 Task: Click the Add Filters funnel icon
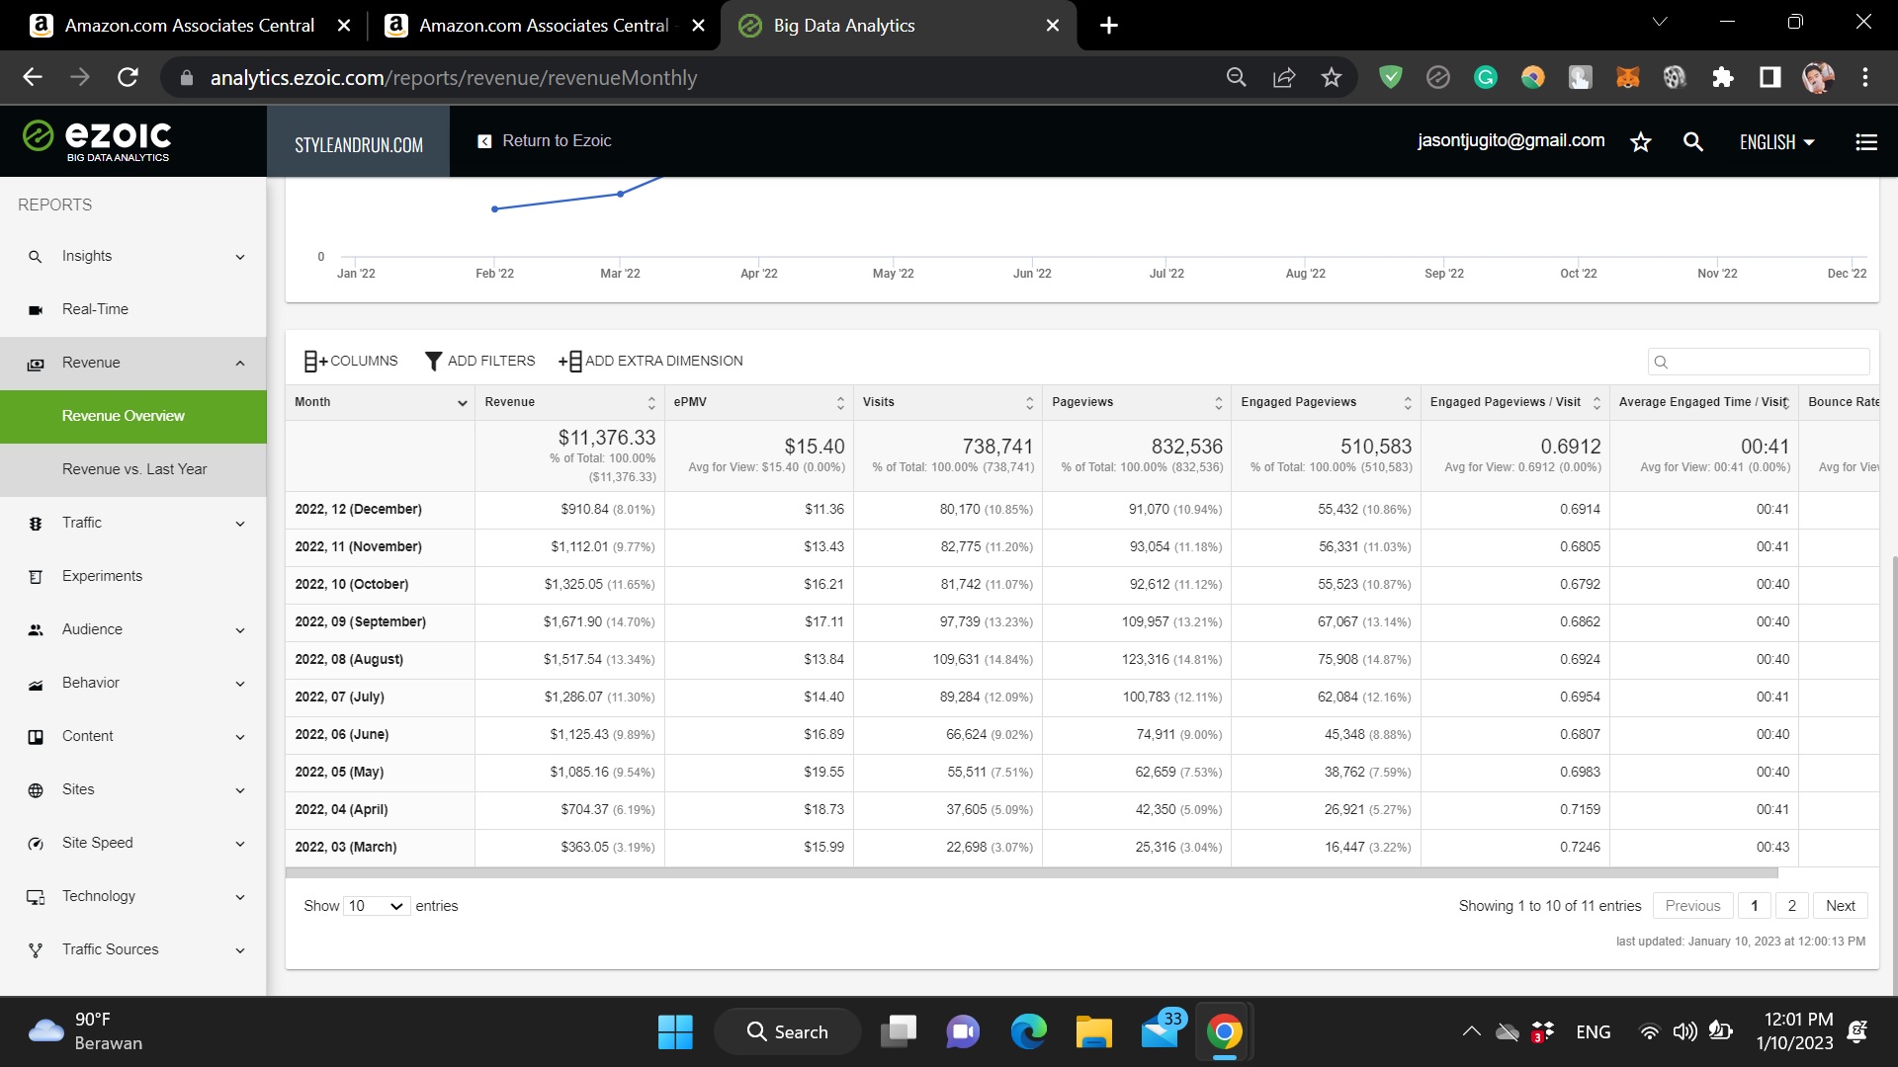tap(433, 362)
